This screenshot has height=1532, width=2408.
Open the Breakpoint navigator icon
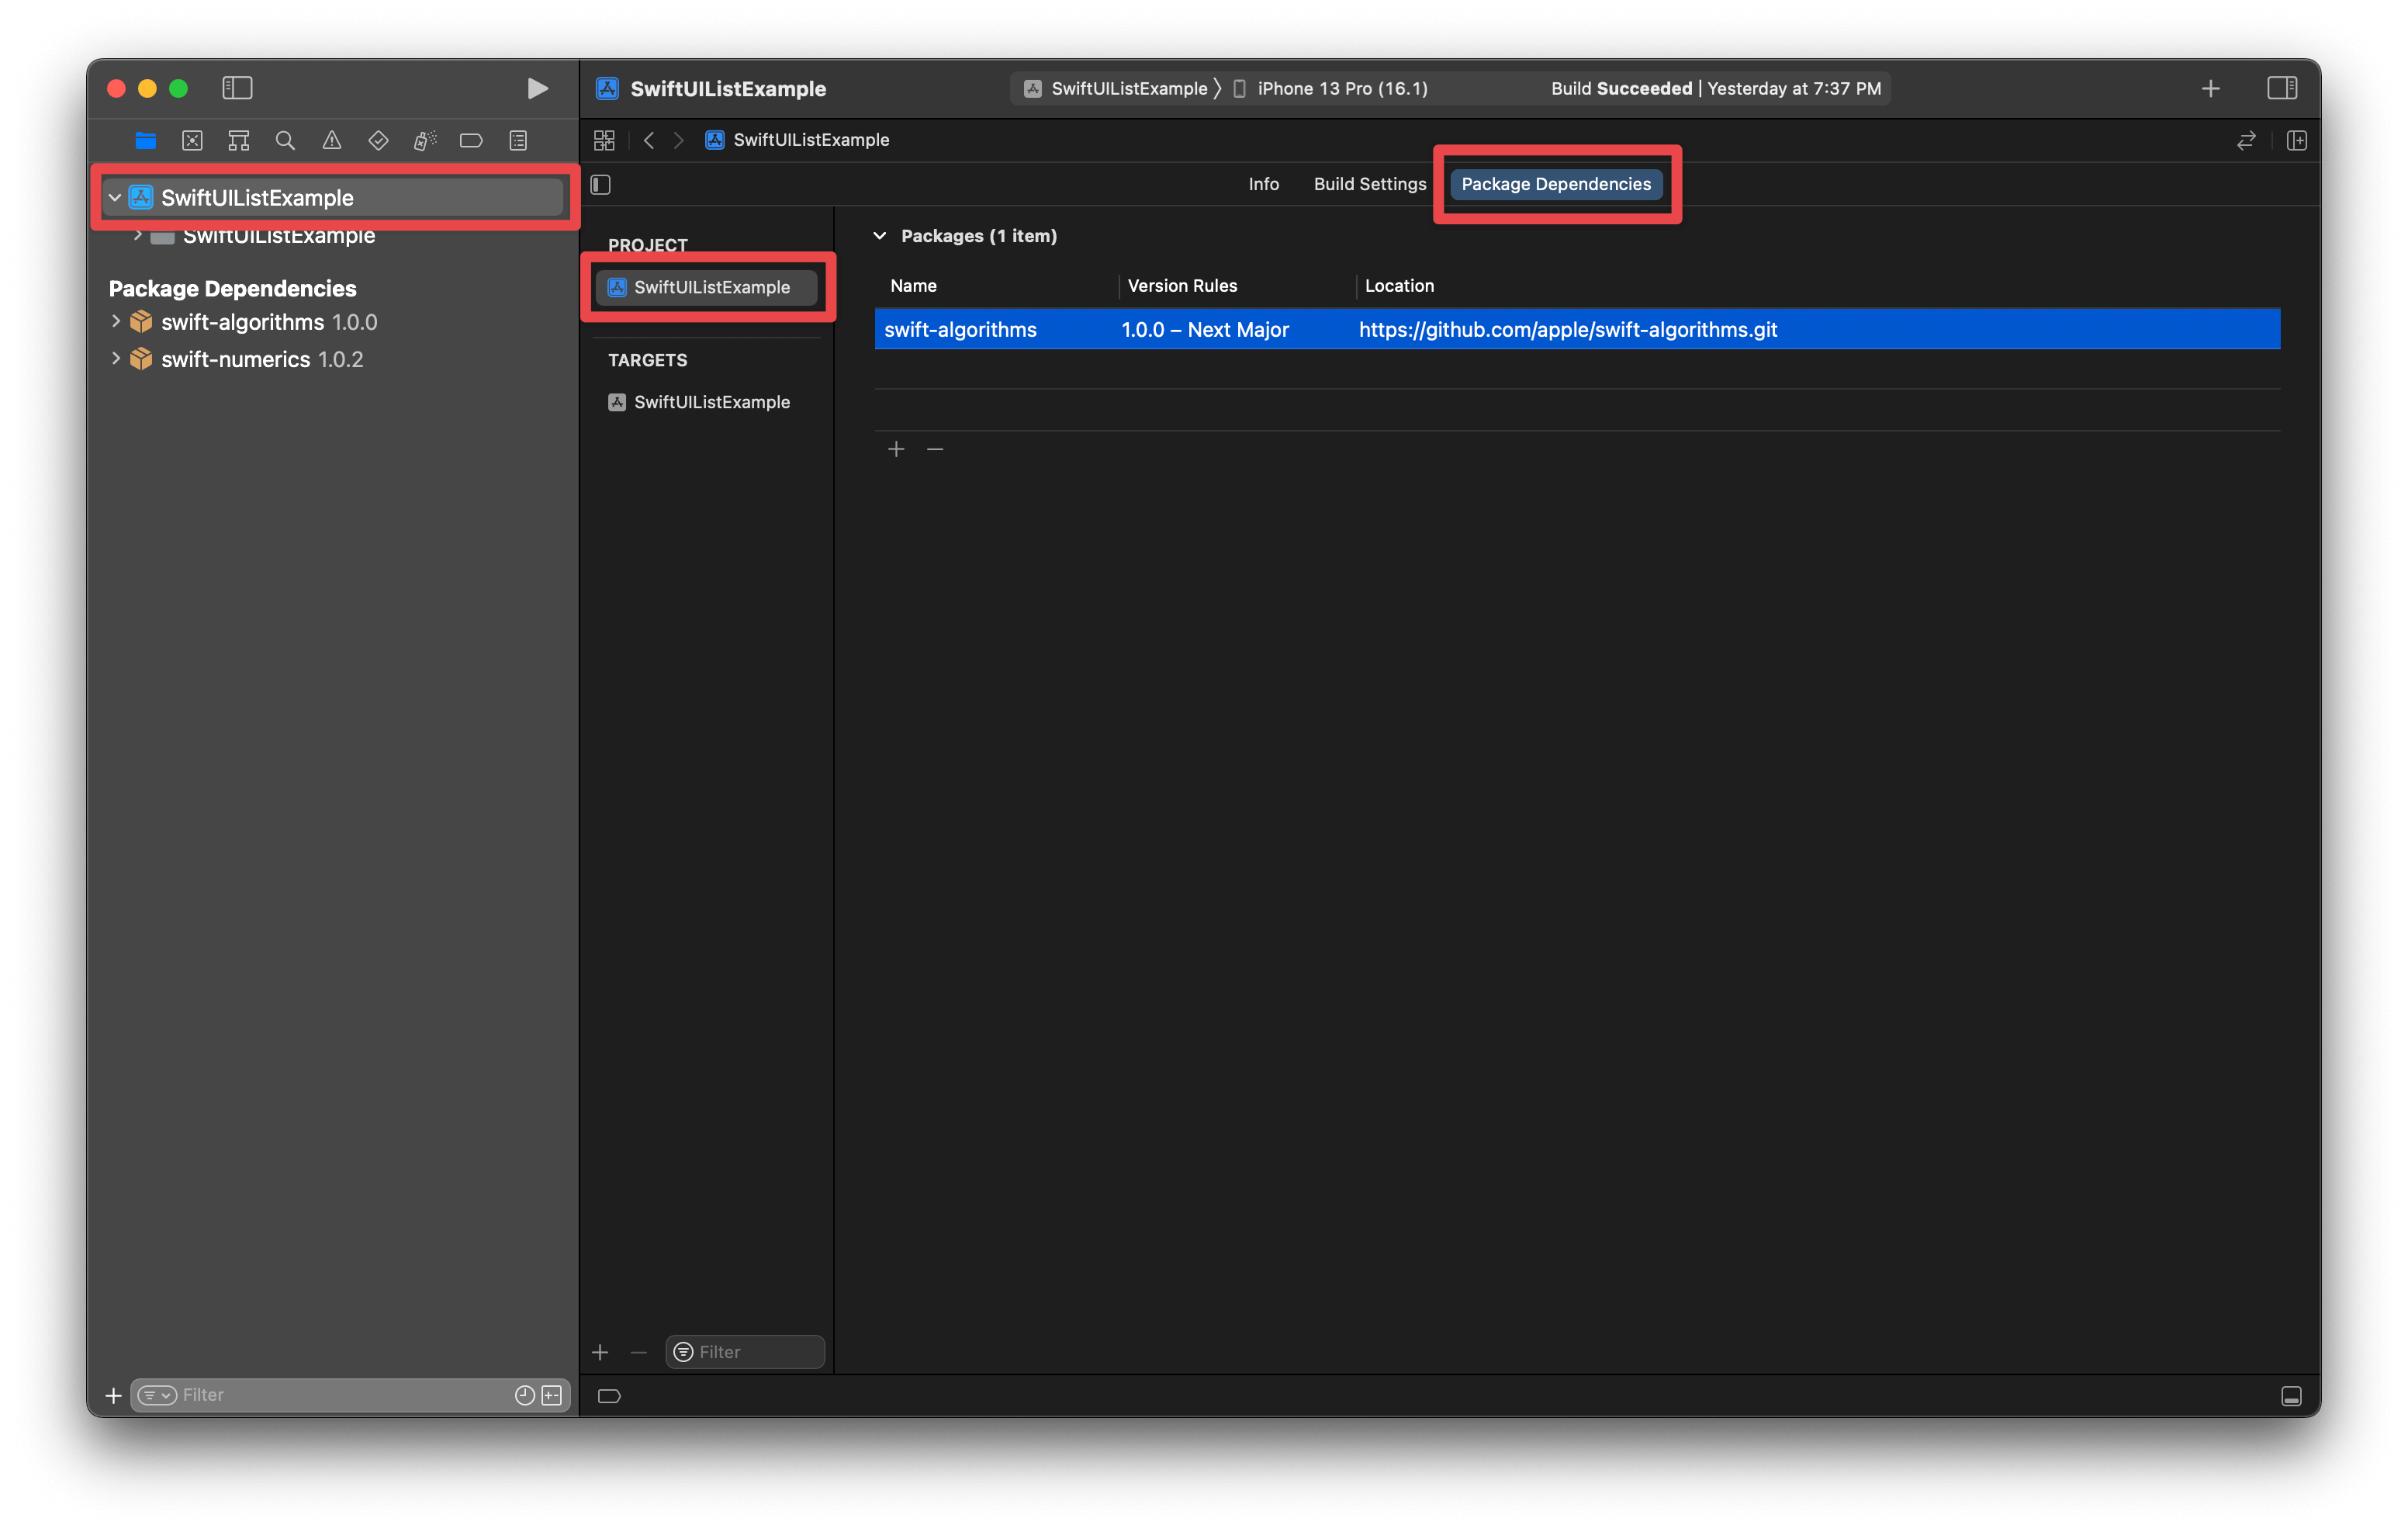click(x=471, y=140)
